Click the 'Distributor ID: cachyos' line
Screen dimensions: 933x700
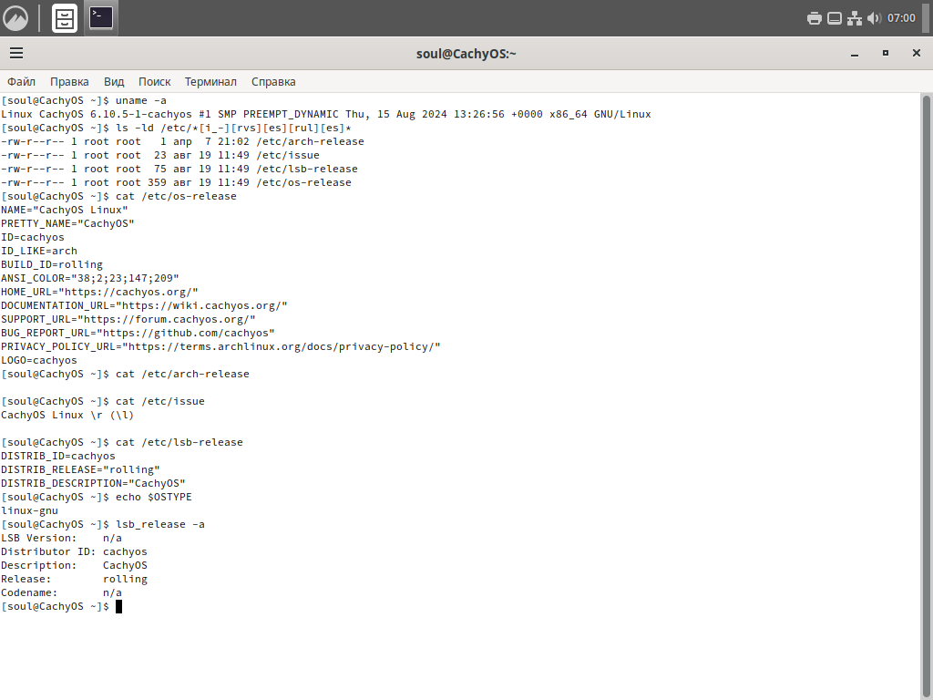[x=75, y=552]
